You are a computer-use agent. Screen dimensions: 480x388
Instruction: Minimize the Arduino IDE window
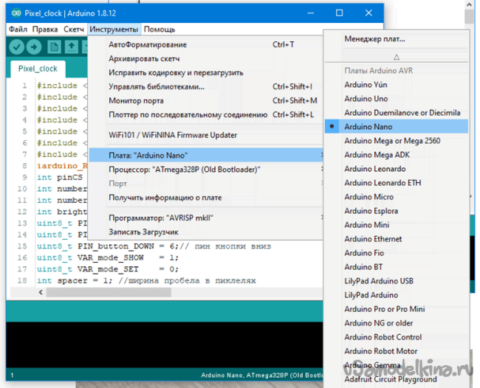coord(305,13)
